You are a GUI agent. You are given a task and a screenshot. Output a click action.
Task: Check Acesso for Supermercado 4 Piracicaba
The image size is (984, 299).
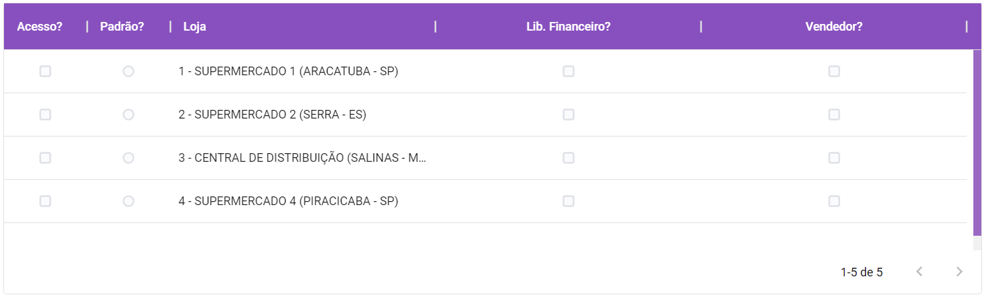coord(45,201)
